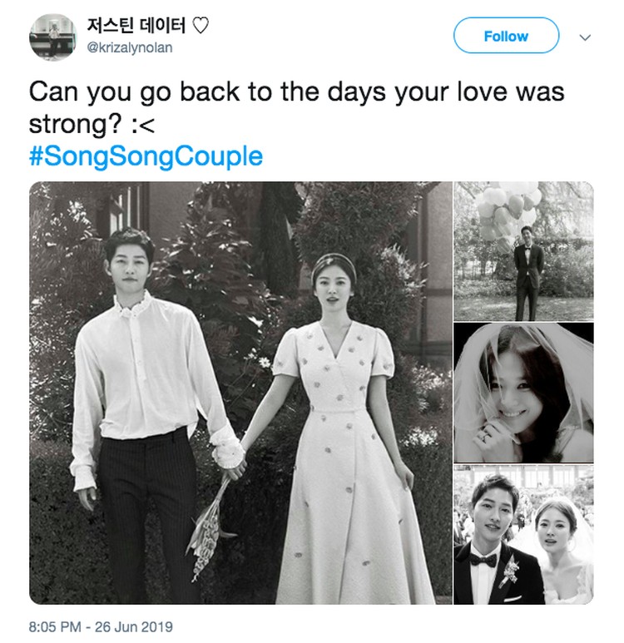The height and width of the screenshot is (643, 624).
Task: Open the 8:05 PM tweet timestamp
Action: pyautogui.click(x=55, y=626)
